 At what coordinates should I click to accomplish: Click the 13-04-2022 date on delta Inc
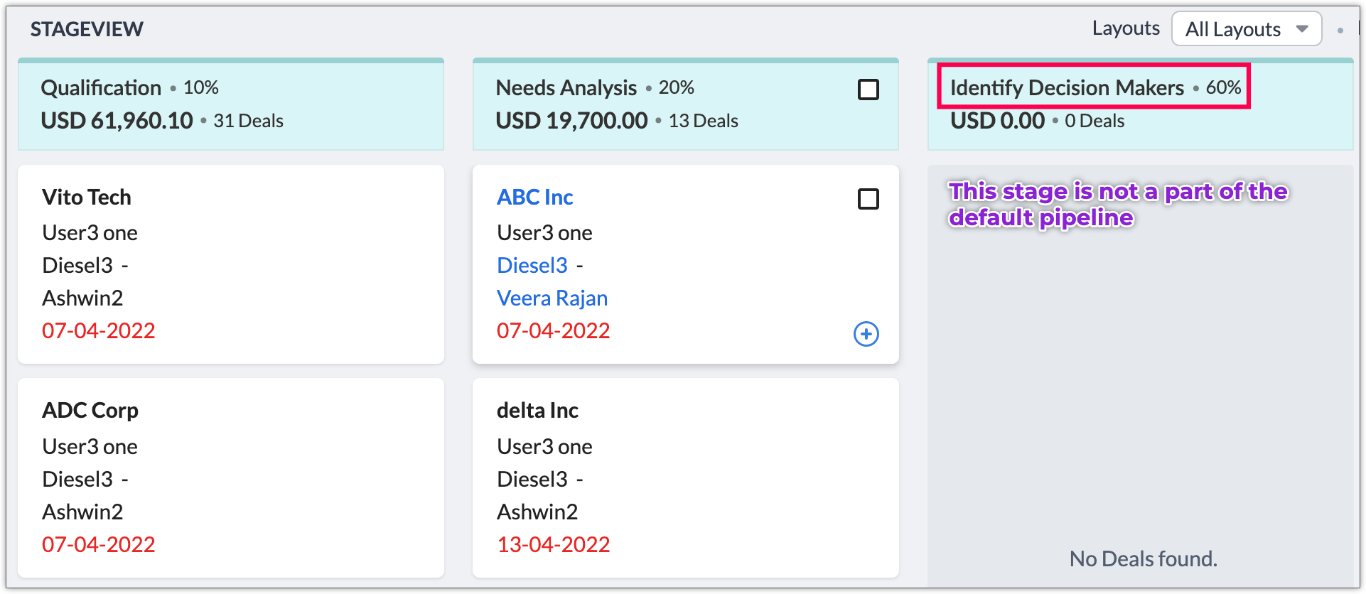pyautogui.click(x=553, y=544)
